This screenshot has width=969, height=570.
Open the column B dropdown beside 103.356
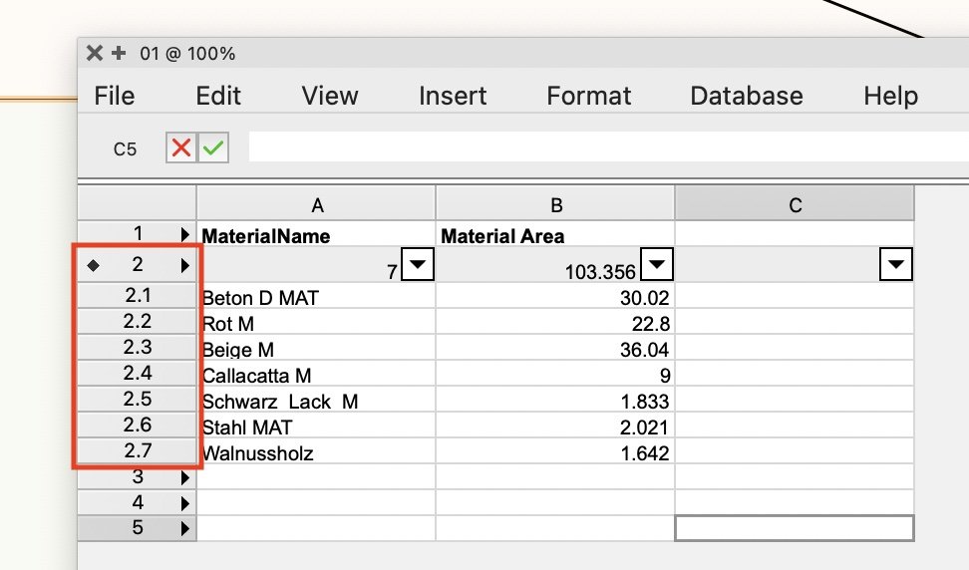pyautogui.click(x=657, y=265)
